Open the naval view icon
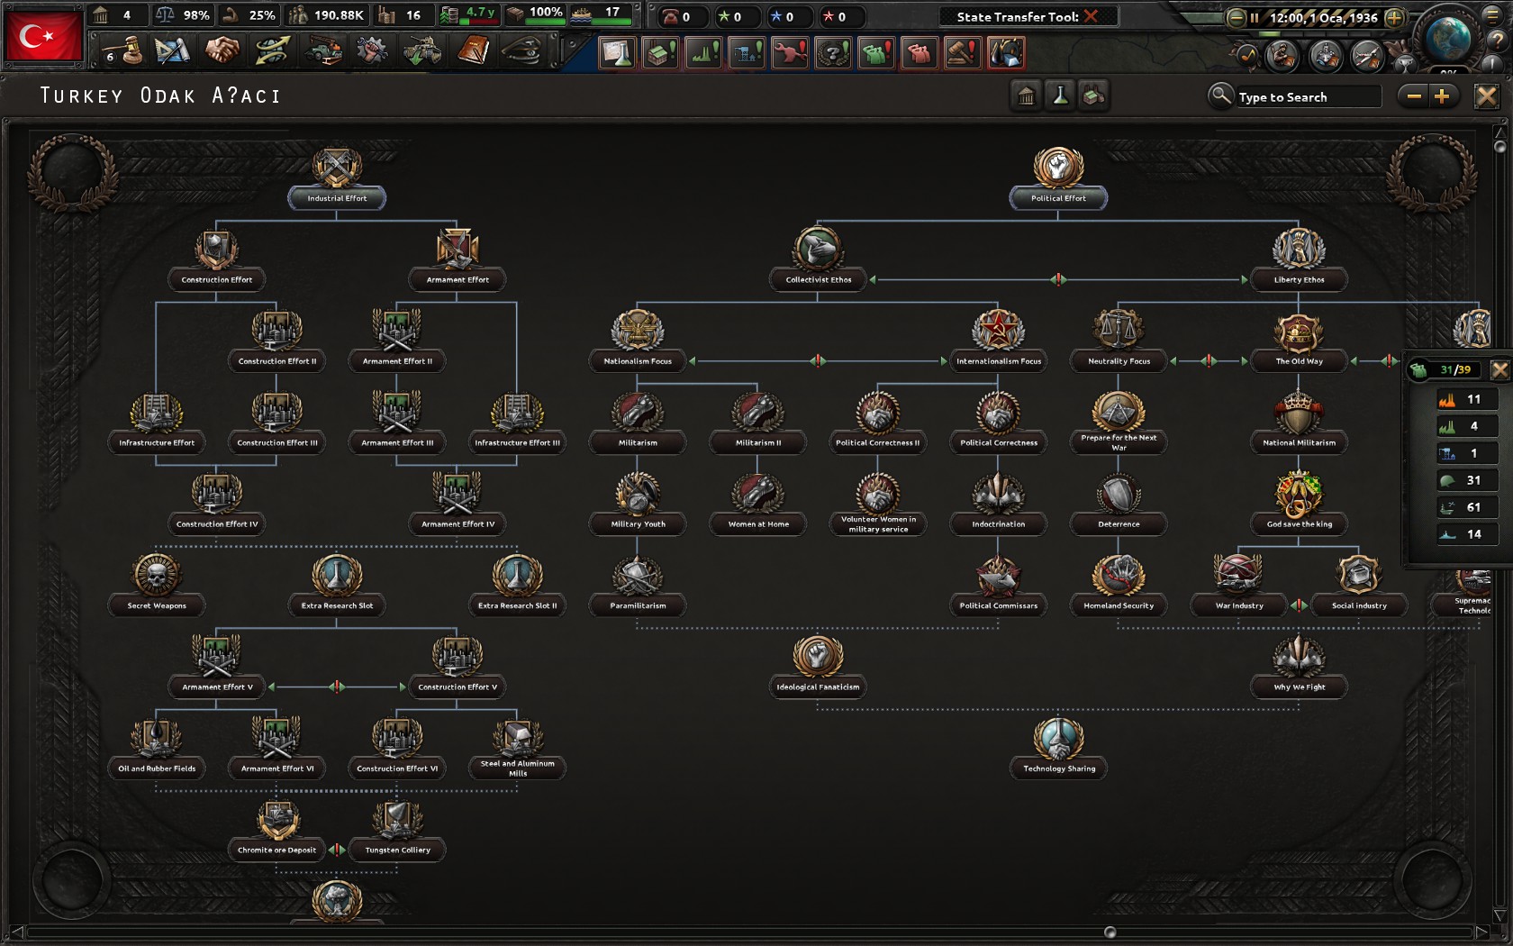This screenshot has height=946, width=1513. click(x=1326, y=56)
